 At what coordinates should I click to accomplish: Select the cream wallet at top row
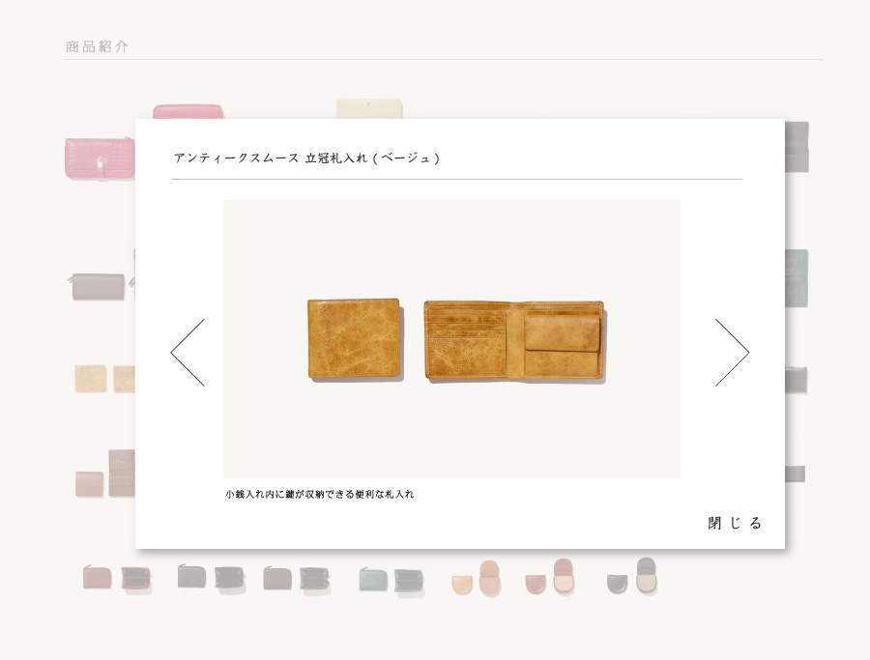(x=369, y=108)
